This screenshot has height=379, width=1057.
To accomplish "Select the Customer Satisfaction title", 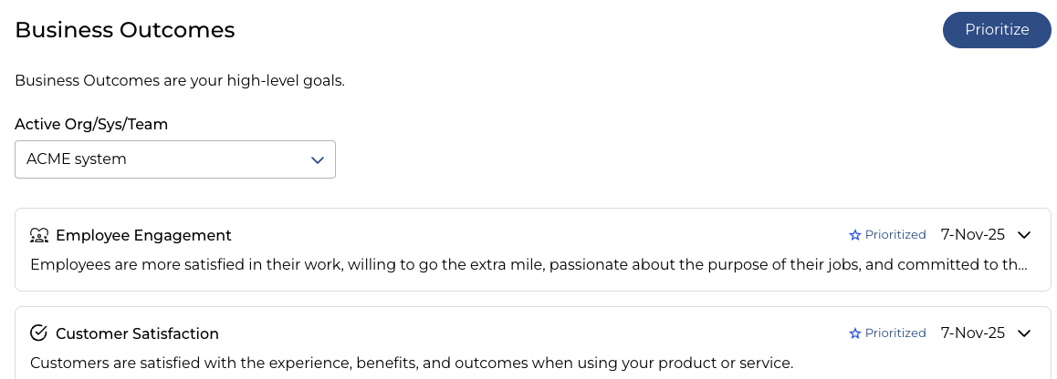I will tap(137, 333).
